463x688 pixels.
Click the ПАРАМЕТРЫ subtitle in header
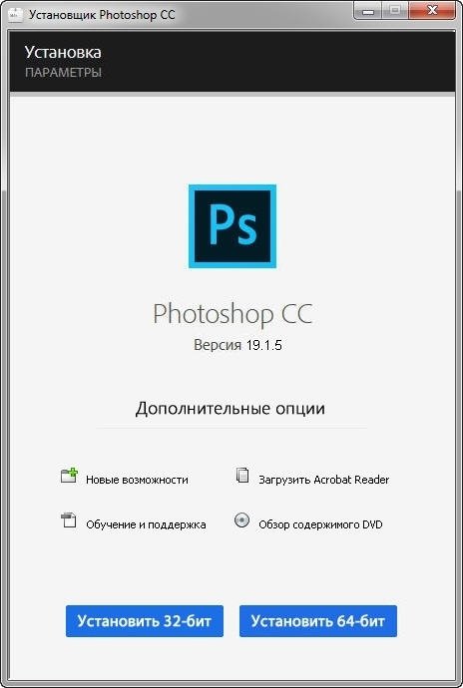63,73
